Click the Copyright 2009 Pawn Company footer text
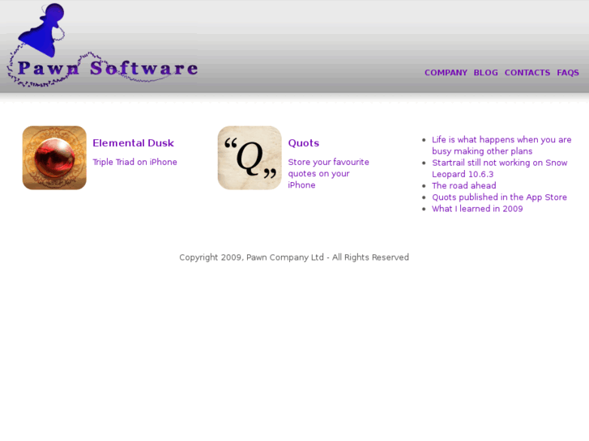 (x=294, y=257)
